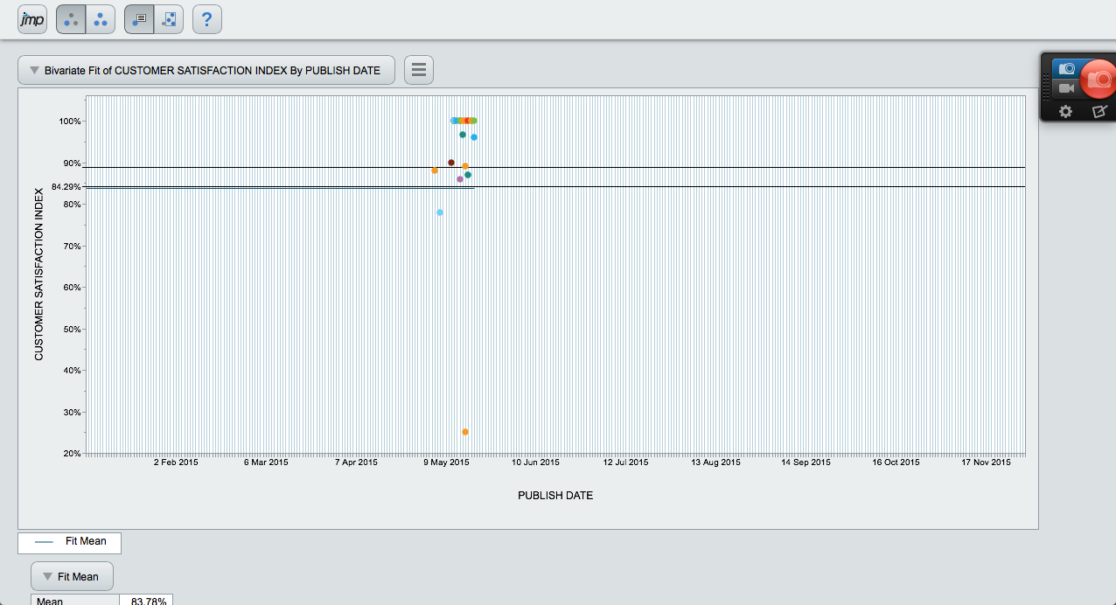Click the selection rectangle plot icon
This screenshot has width=1116, height=605.
click(x=168, y=18)
